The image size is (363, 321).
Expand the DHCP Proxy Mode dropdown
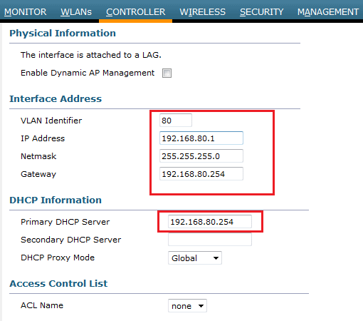195,258
